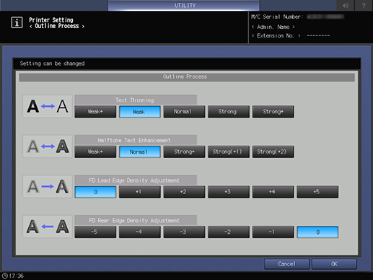Image resolution: width=373 pixels, height=280 pixels.
Task: Click the "Setting can be changed" message
Action: (52, 64)
